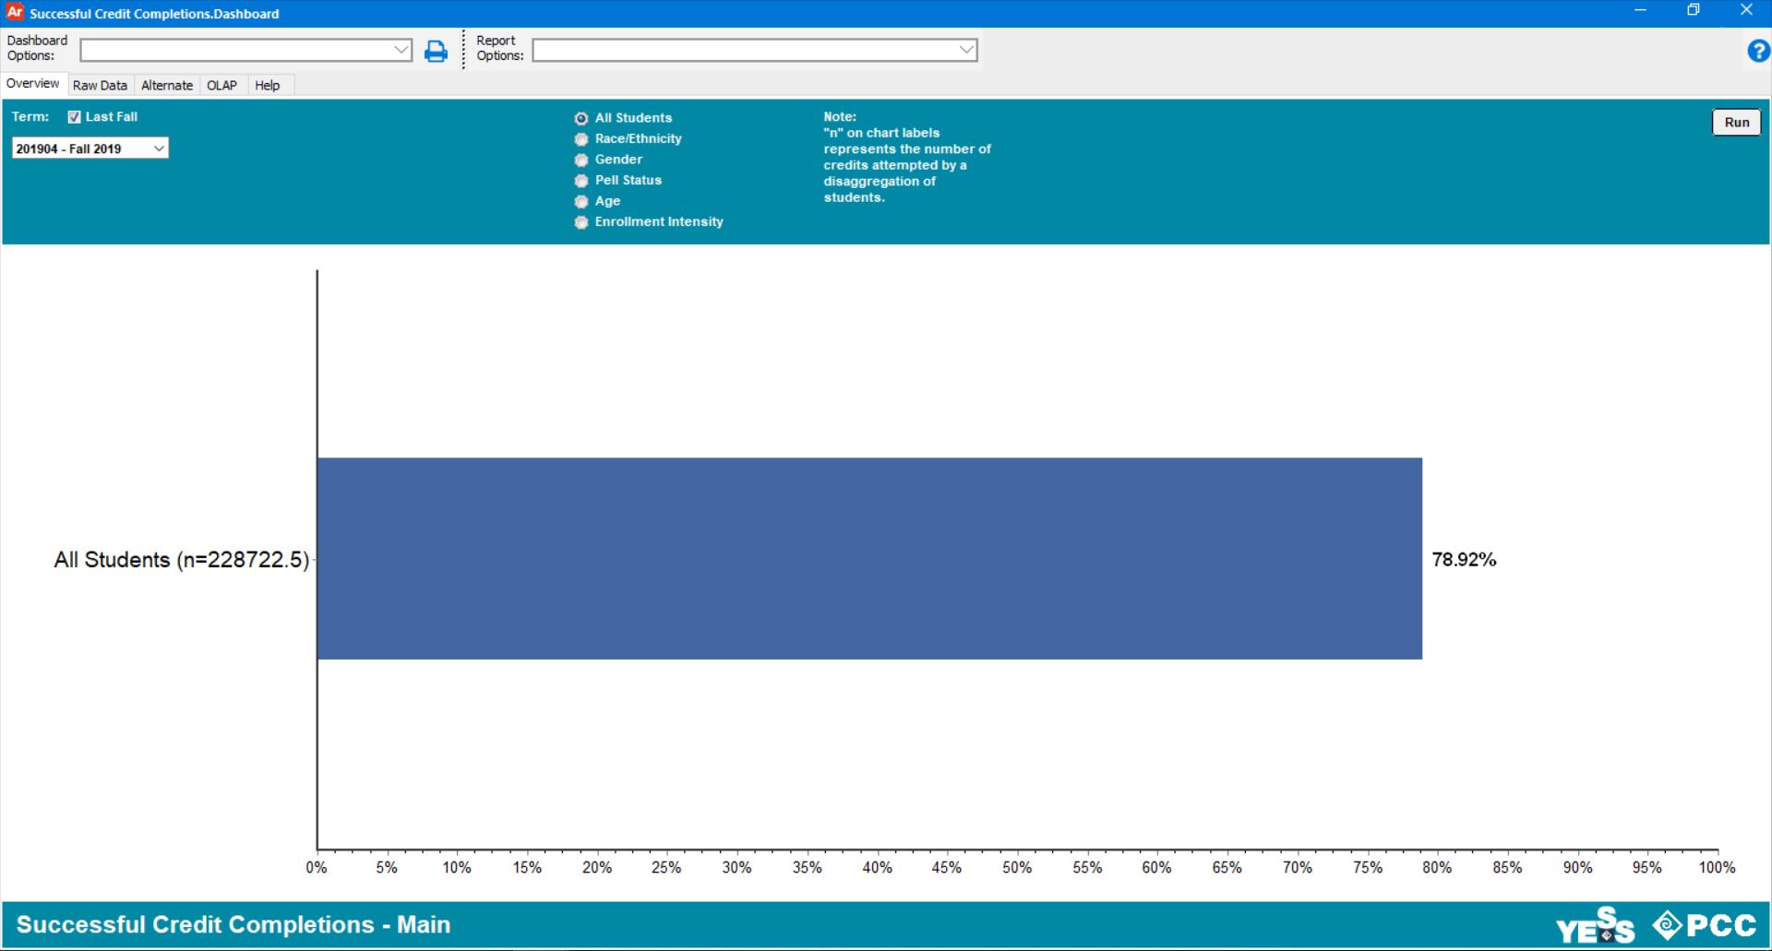Click the Argos app icon in the title bar
Image resolution: width=1772 pixels, height=951 pixels.
pos(15,13)
